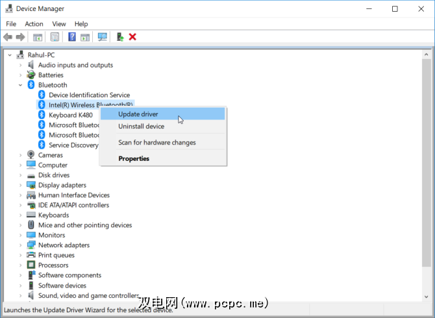The height and width of the screenshot is (318, 435).
Task: Select Device Identification Service
Action: (x=90, y=95)
